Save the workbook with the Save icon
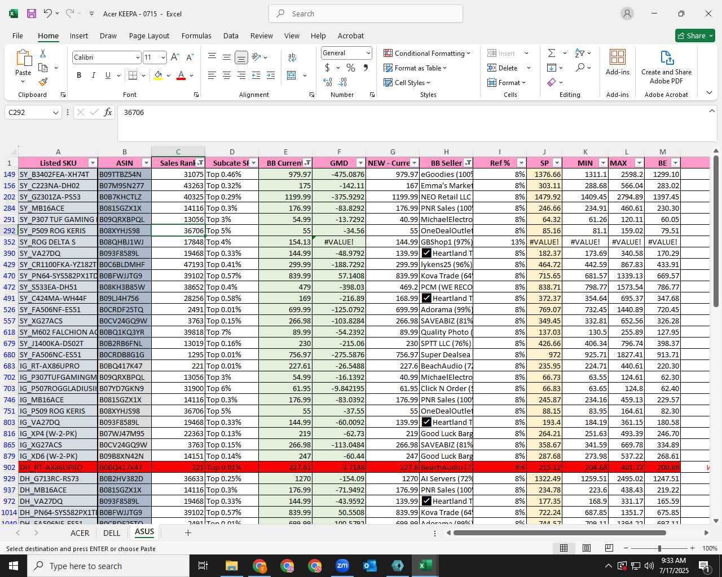 tap(32, 14)
